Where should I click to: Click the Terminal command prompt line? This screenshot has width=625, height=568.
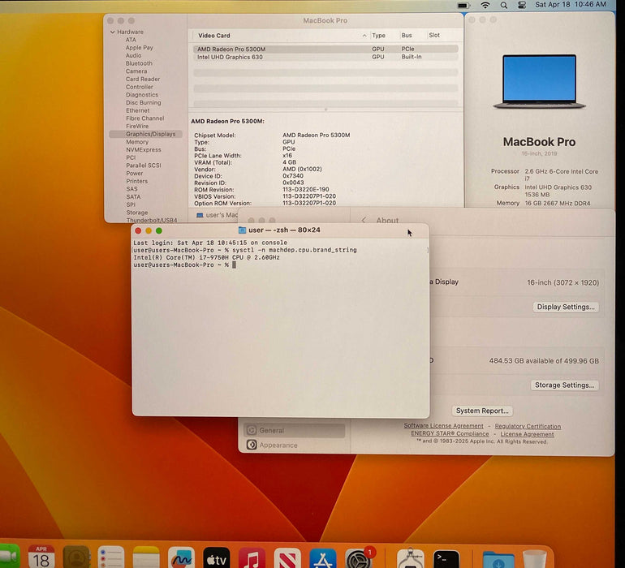(184, 265)
